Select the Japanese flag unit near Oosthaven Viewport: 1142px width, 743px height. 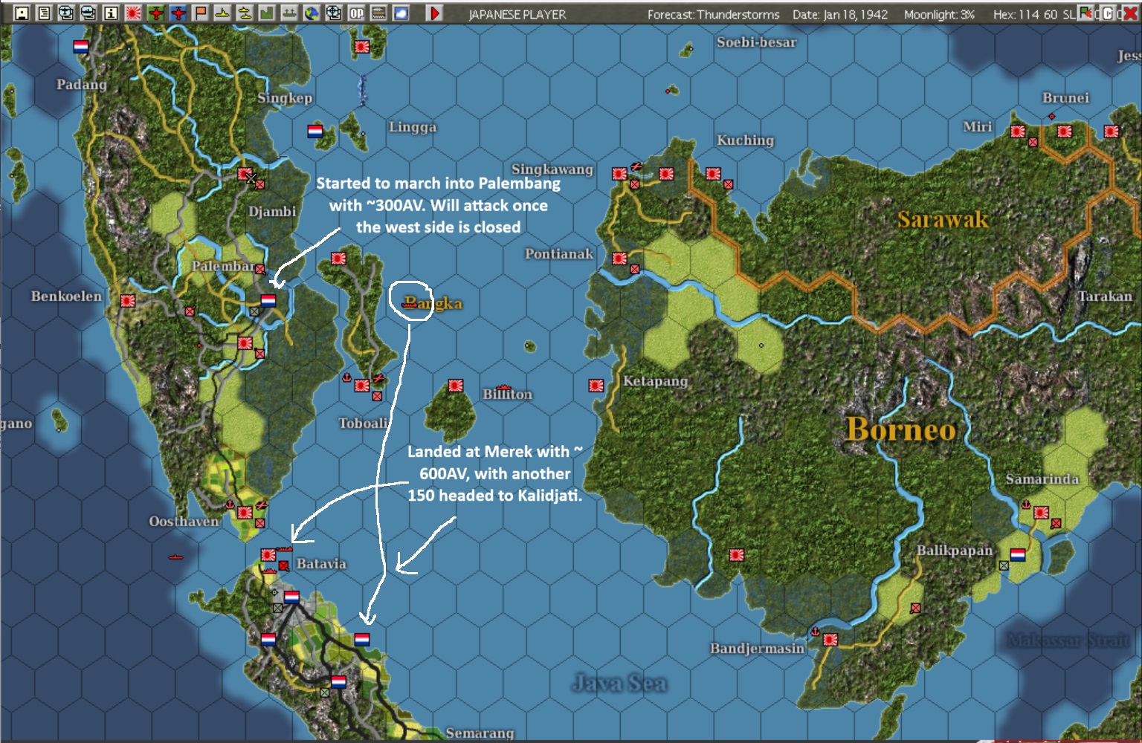[245, 511]
